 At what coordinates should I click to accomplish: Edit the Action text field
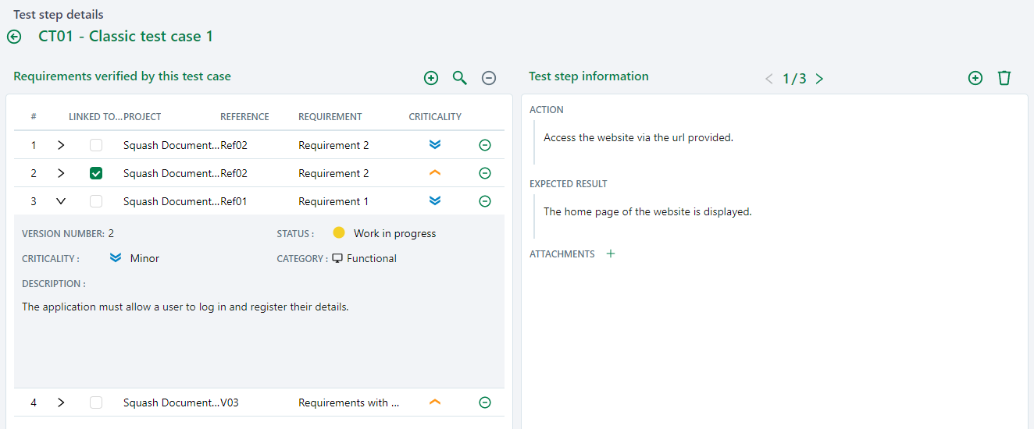click(638, 138)
